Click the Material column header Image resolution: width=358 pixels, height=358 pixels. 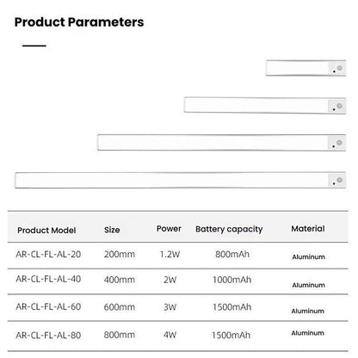pos(308,229)
